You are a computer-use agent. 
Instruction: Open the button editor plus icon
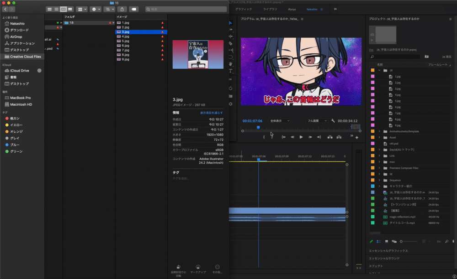(357, 138)
